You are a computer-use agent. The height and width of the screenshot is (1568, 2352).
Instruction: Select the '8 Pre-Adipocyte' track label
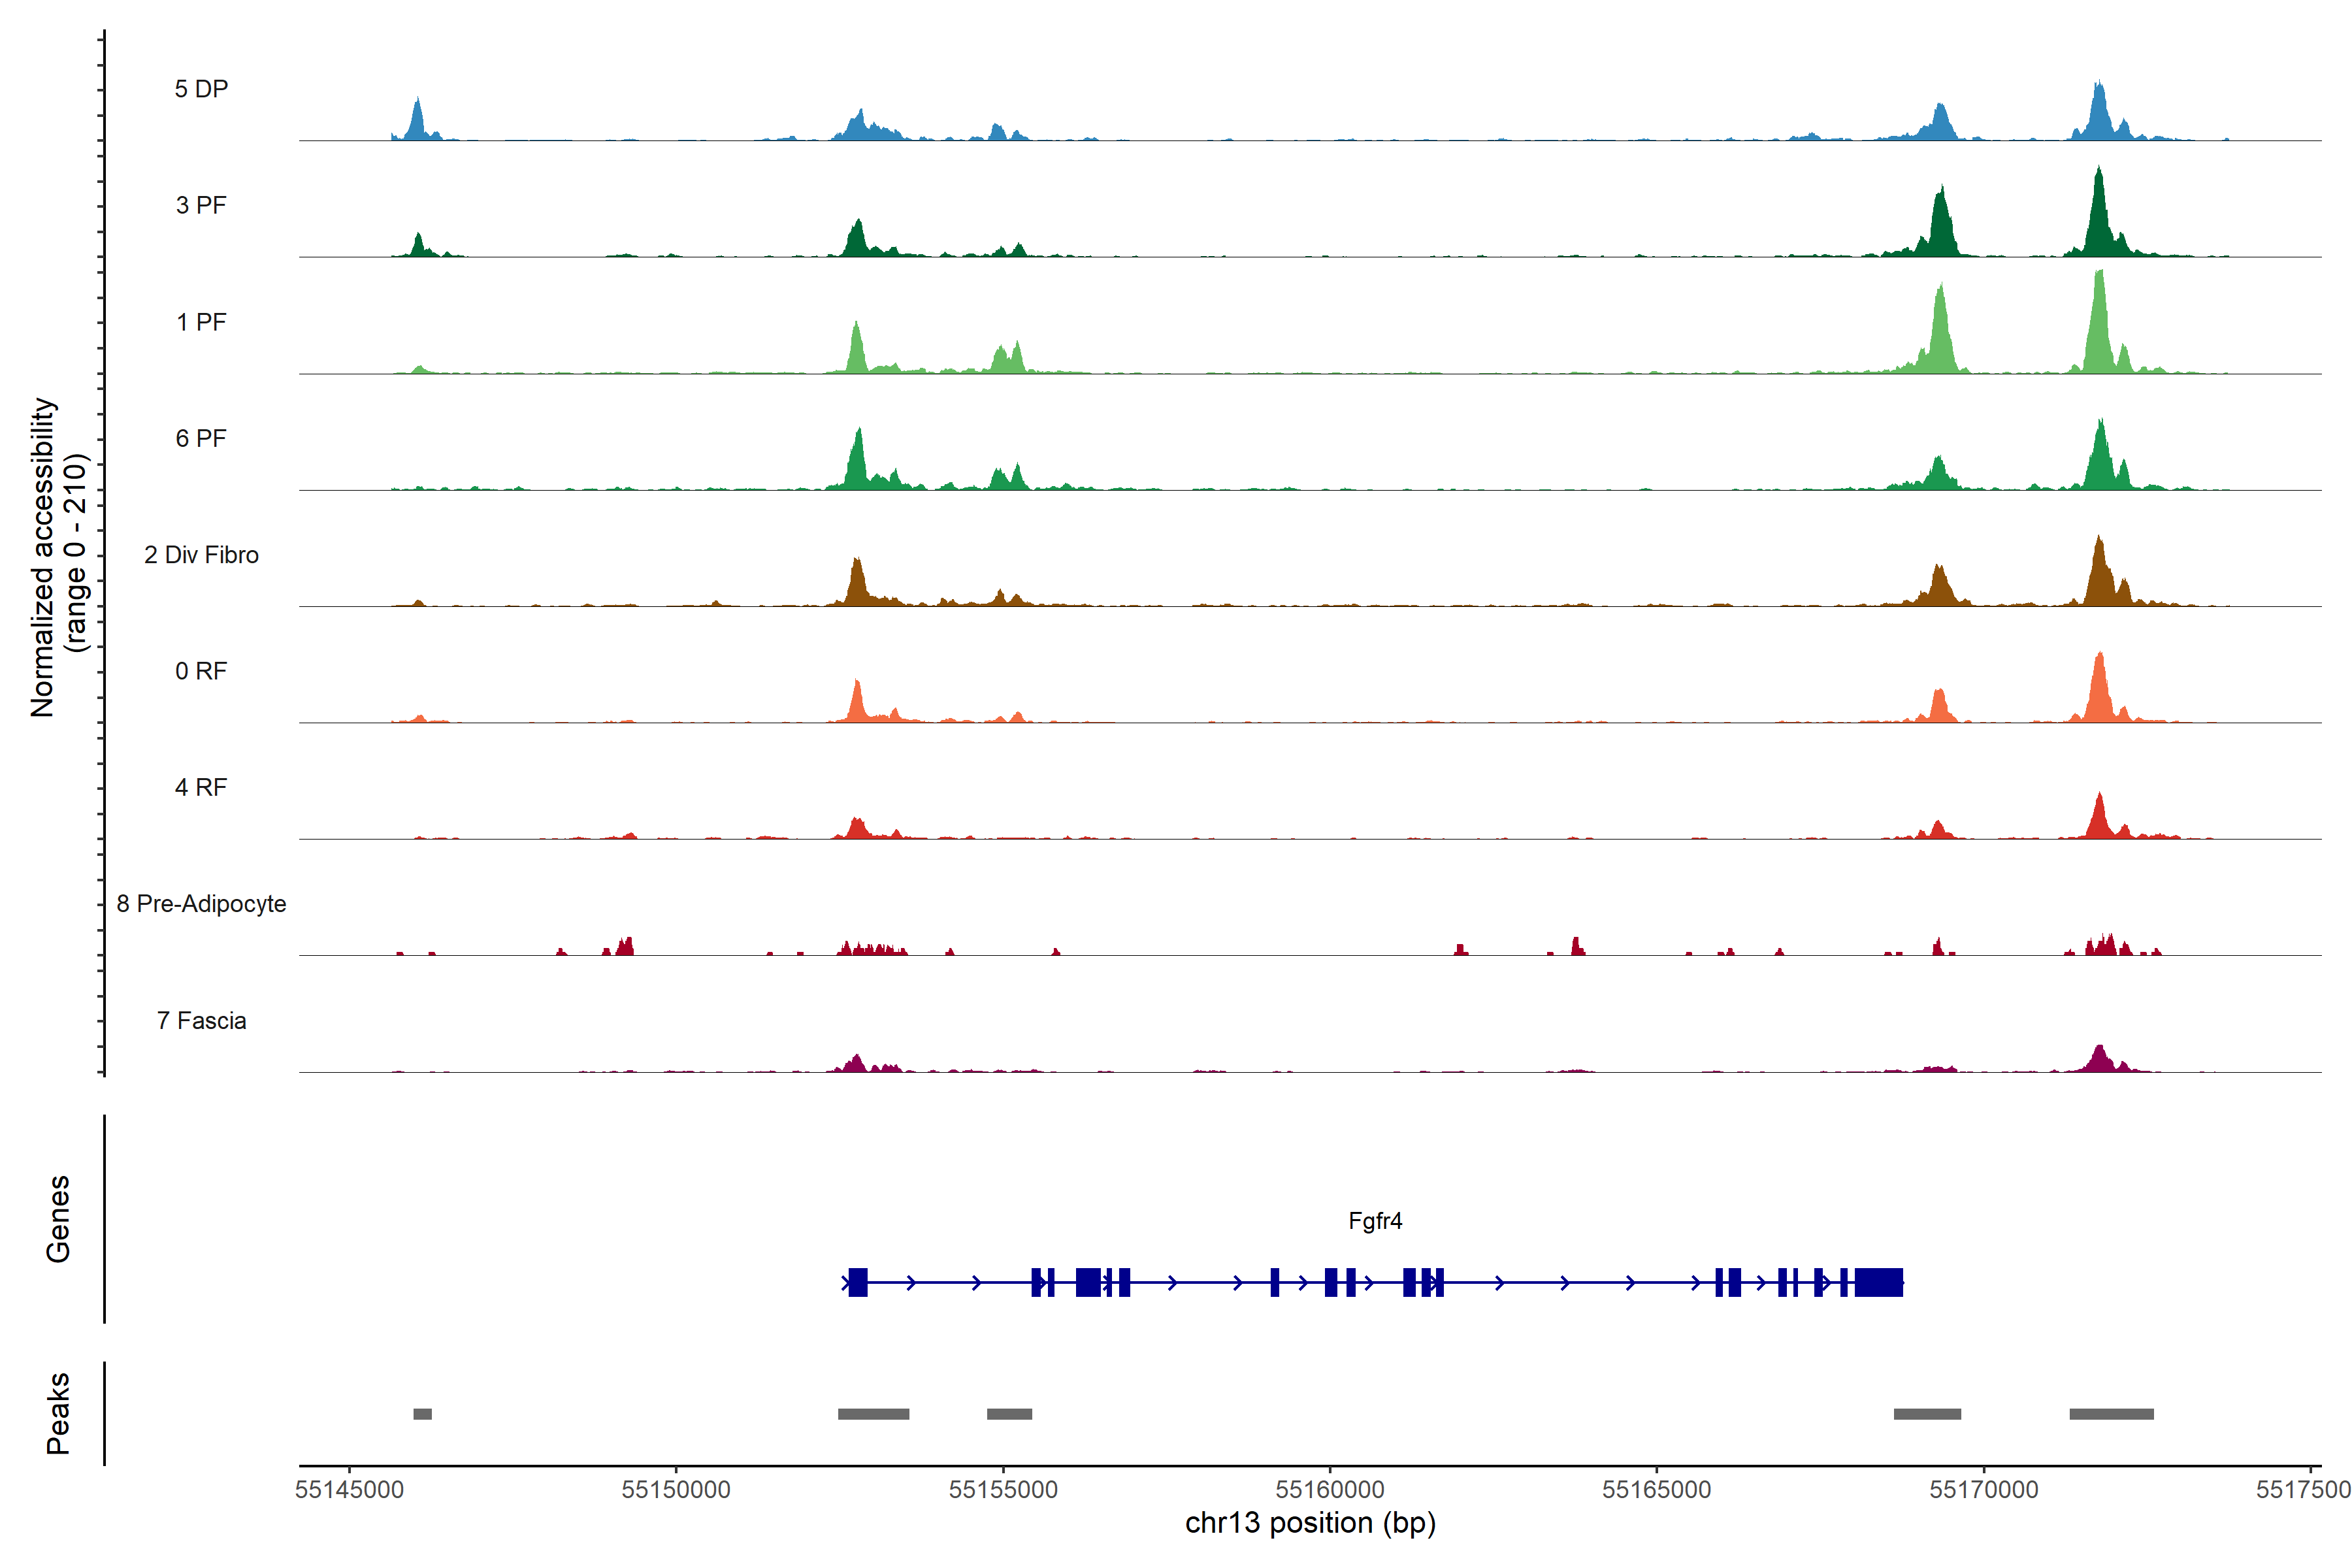point(201,904)
